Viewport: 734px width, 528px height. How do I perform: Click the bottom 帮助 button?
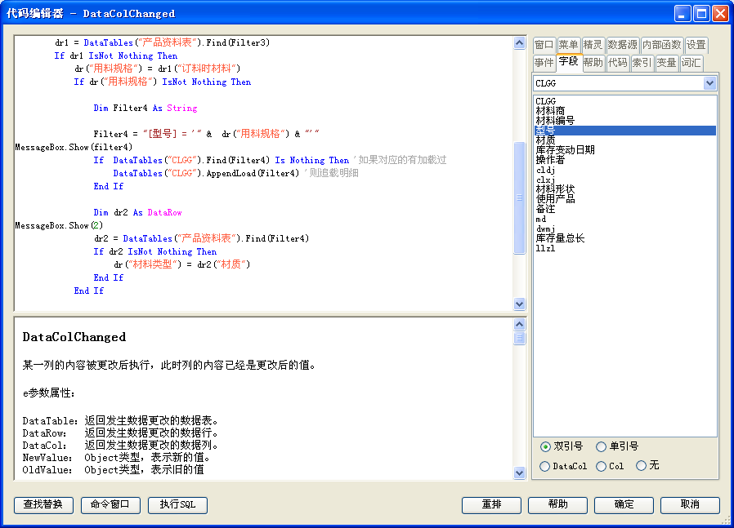(x=557, y=505)
